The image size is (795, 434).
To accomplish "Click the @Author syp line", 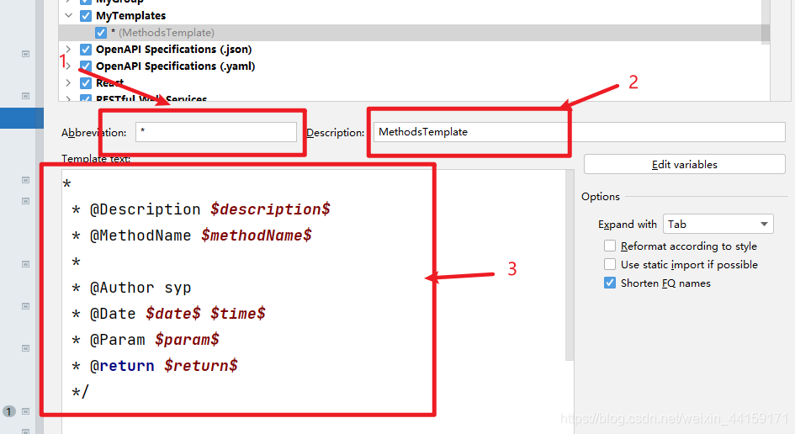I will click(x=132, y=288).
